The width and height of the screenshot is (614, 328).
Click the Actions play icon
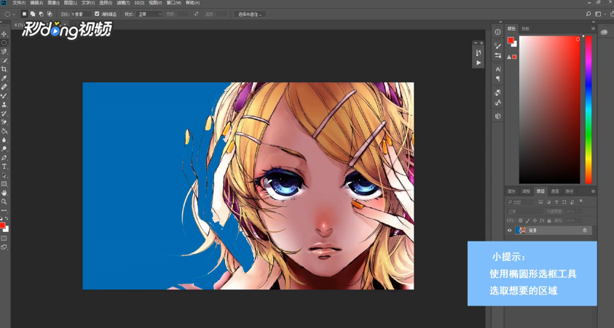[x=479, y=63]
